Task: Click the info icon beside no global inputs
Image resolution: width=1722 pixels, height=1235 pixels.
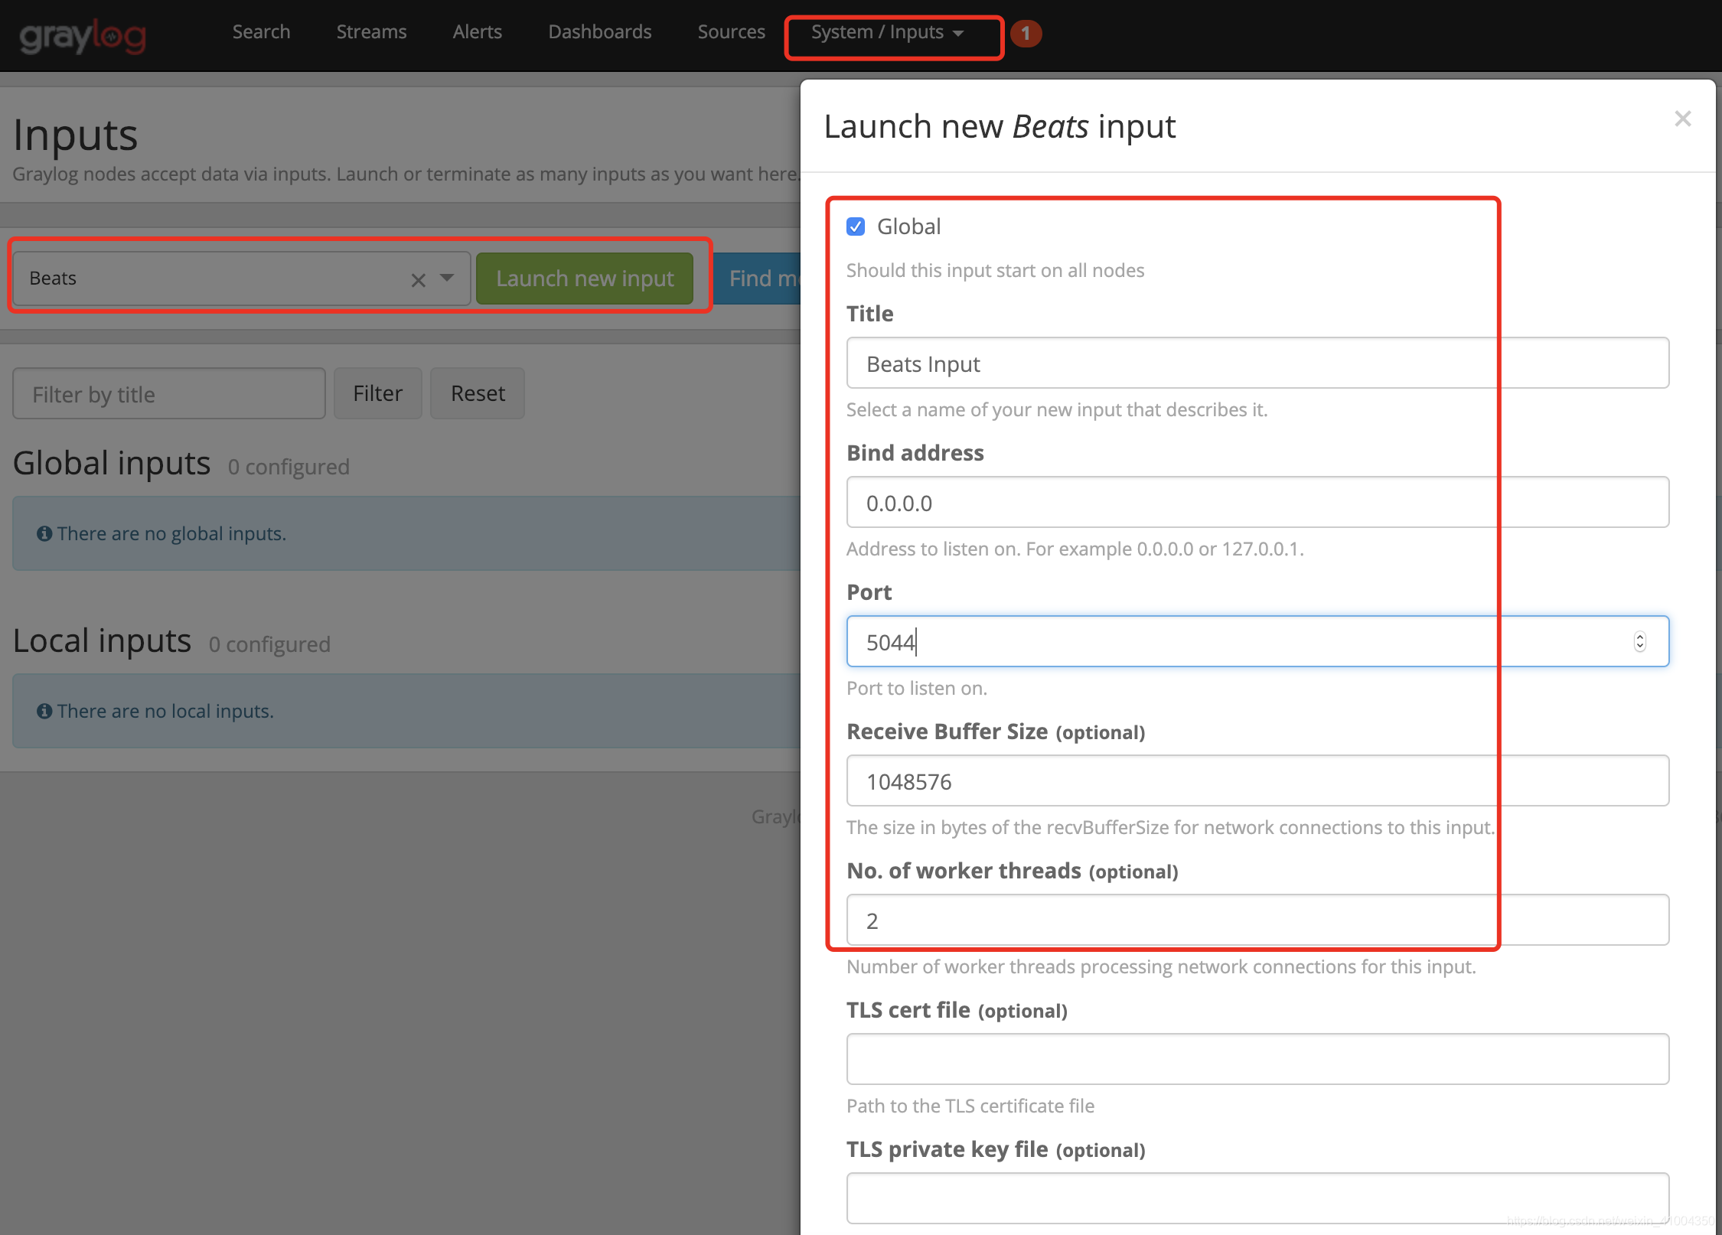Action: pos(44,533)
